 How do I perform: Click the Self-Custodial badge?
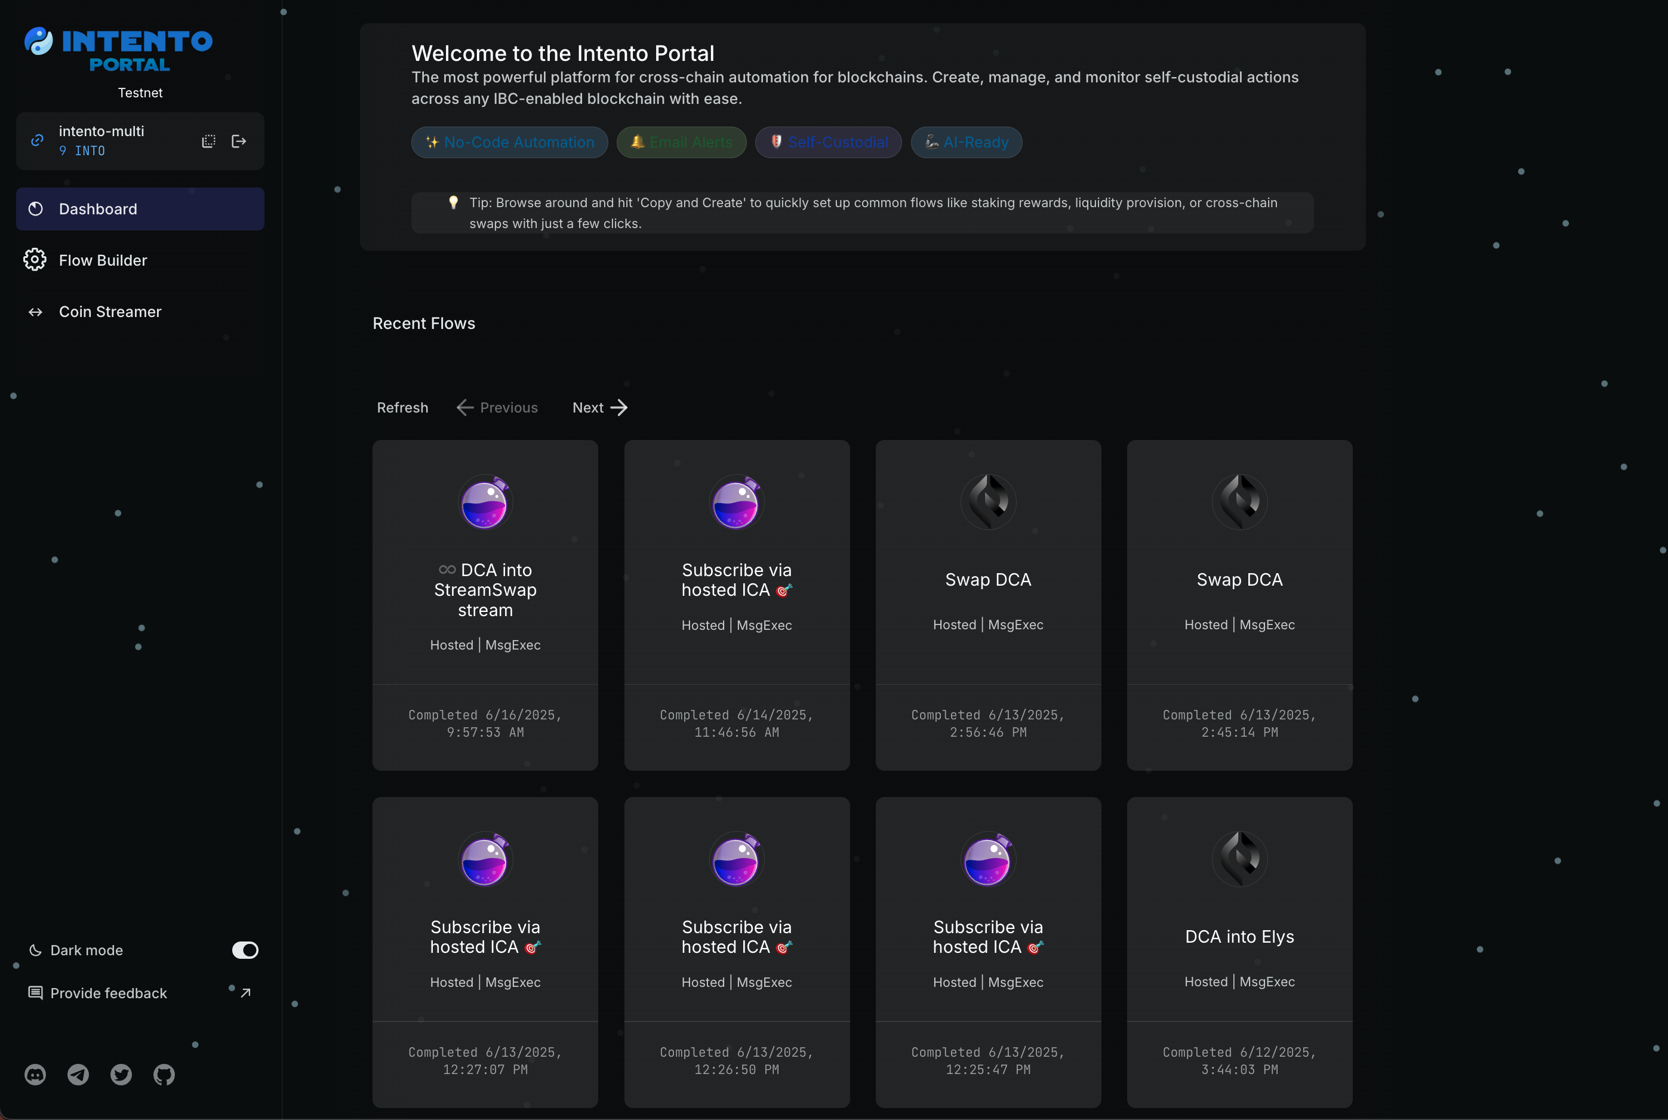[828, 142]
